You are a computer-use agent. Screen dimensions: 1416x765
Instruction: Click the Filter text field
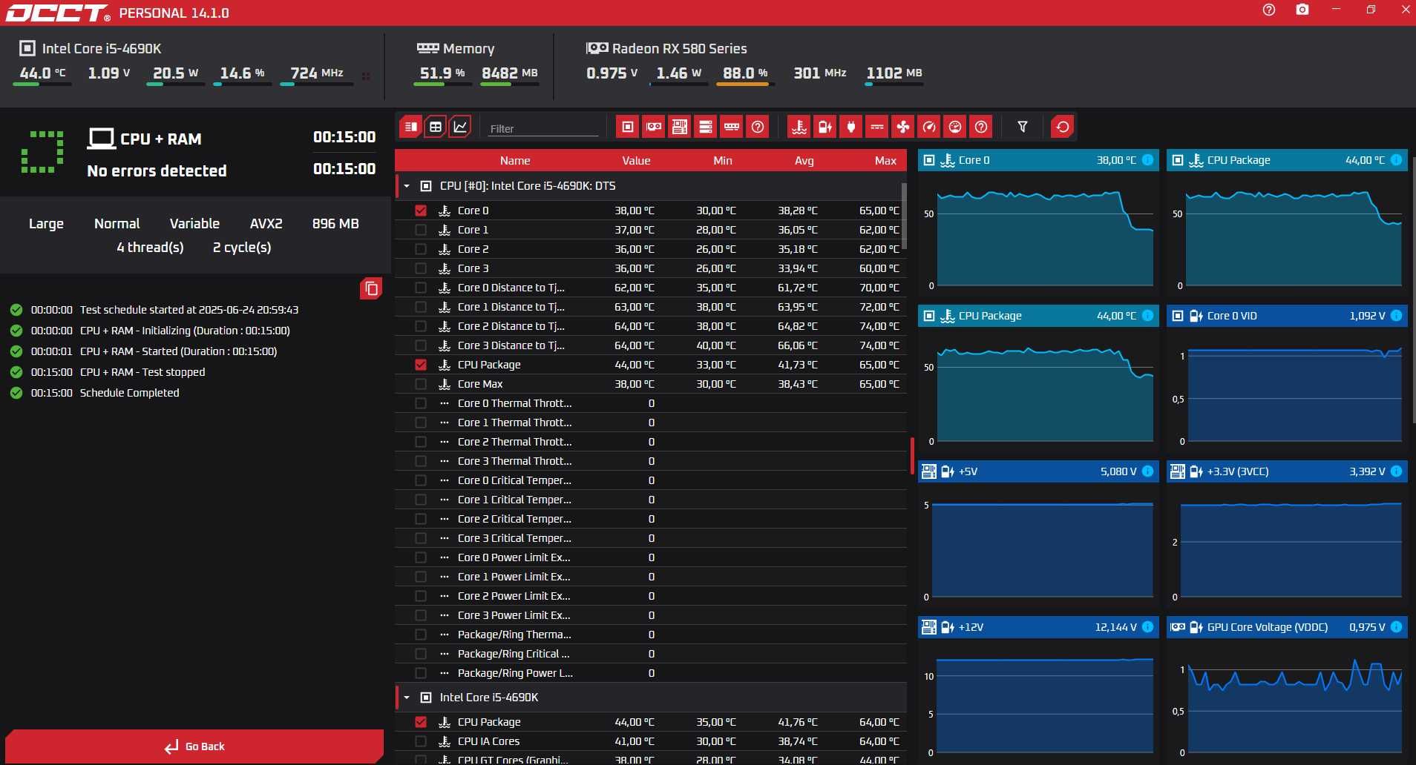[543, 128]
